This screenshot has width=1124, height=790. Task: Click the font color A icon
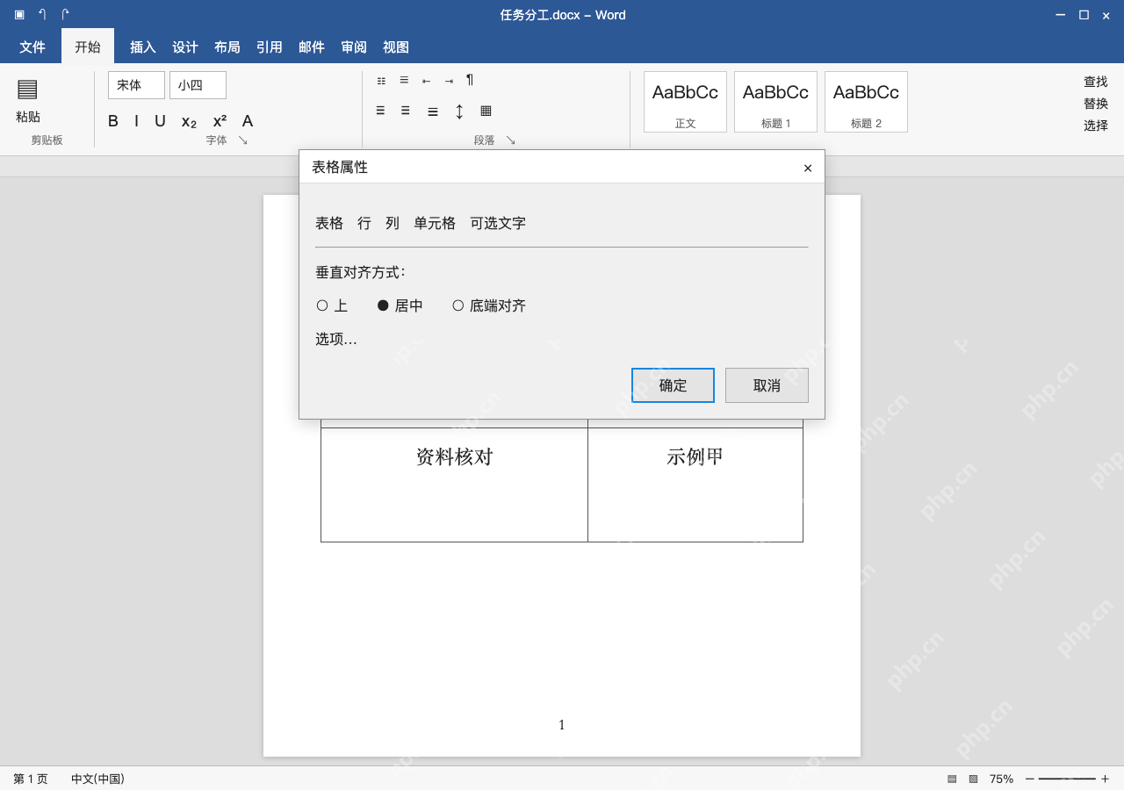point(248,121)
